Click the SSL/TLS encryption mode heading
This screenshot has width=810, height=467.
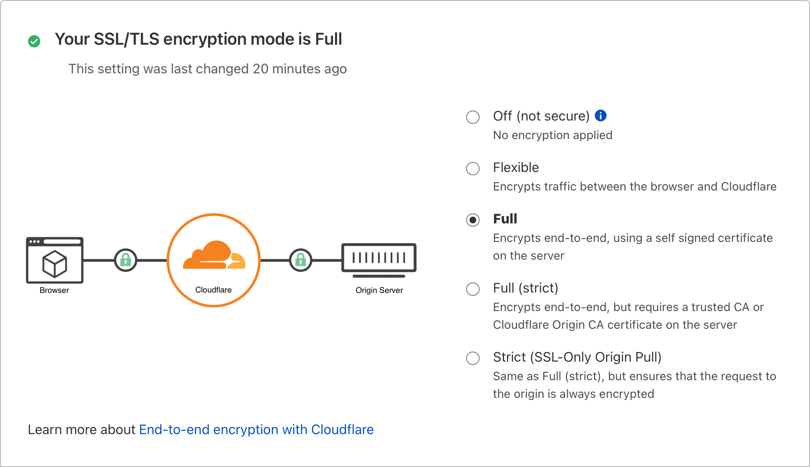coord(199,39)
